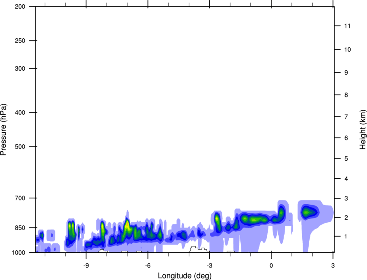
Task: Click the 850 pressure tick label
Action: (20, 228)
